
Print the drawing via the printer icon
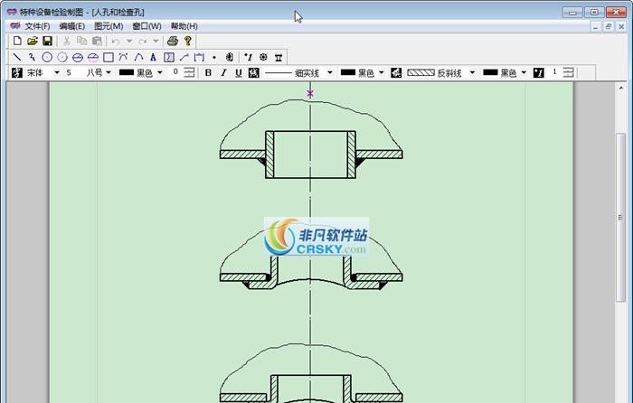click(172, 42)
